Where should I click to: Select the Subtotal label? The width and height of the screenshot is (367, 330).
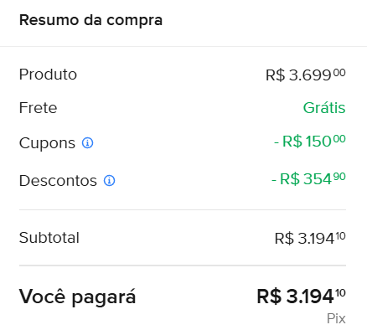click(49, 238)
